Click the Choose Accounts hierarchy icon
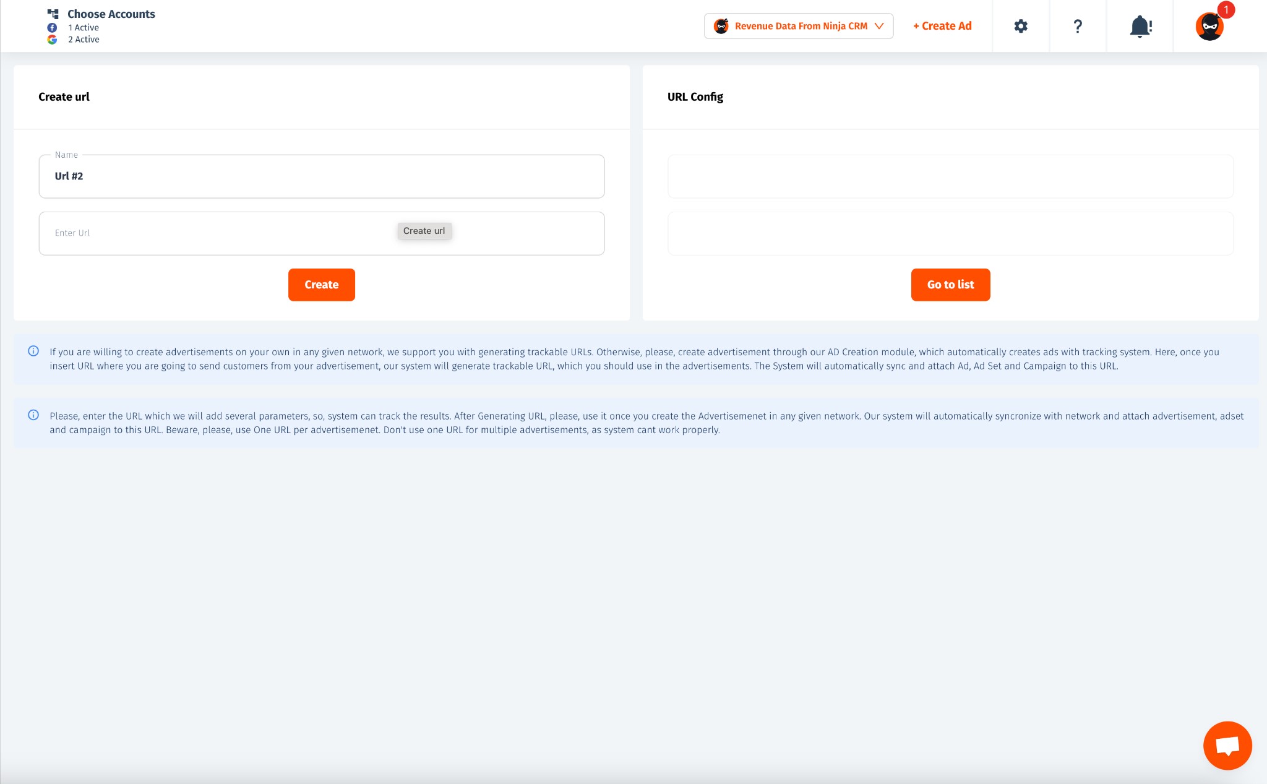 (53, 14)
